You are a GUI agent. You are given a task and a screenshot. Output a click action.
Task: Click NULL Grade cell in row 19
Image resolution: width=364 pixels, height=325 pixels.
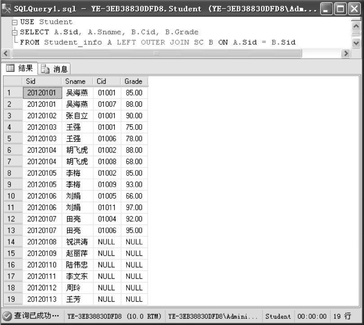[134, 299]
